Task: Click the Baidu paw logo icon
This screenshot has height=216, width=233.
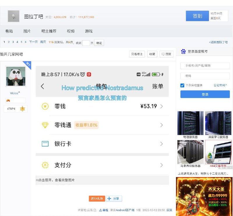Action: tap(183, 52)
